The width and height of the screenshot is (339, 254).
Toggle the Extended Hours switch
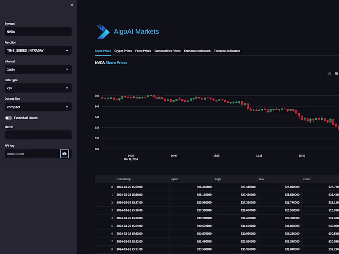[x=8, y=118]
